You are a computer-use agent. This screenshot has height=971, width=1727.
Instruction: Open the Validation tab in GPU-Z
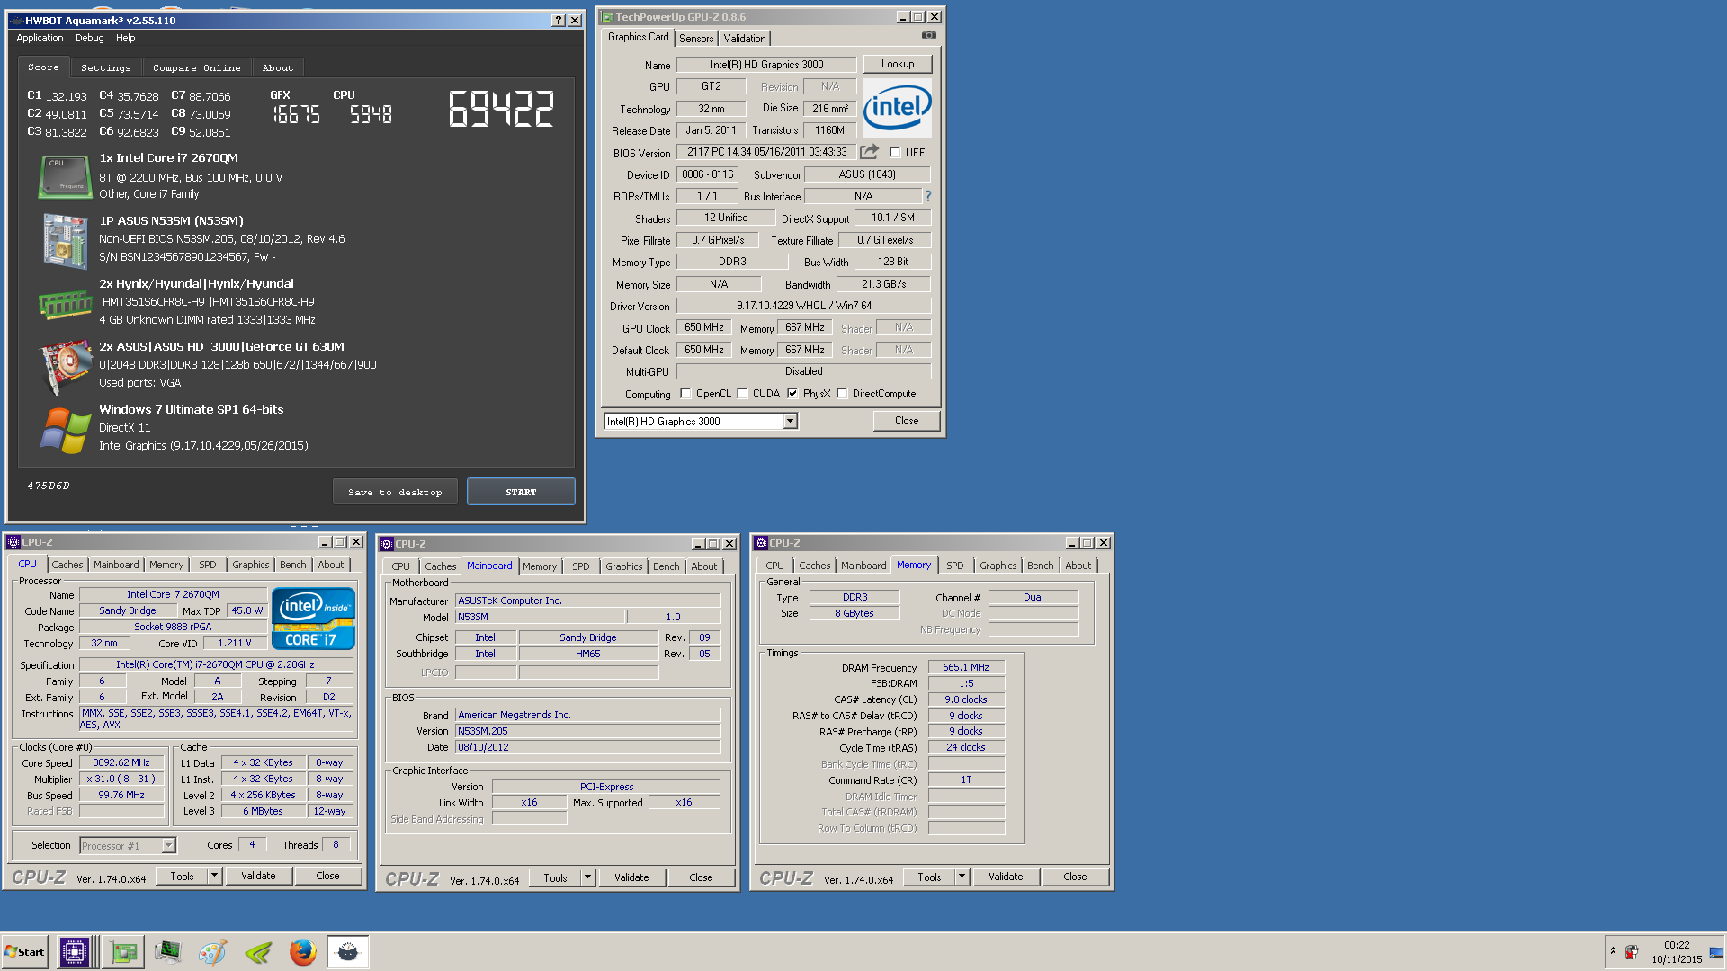[x=745, y=38]
